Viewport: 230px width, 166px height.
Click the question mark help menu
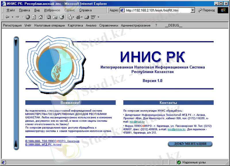[156, 25]
